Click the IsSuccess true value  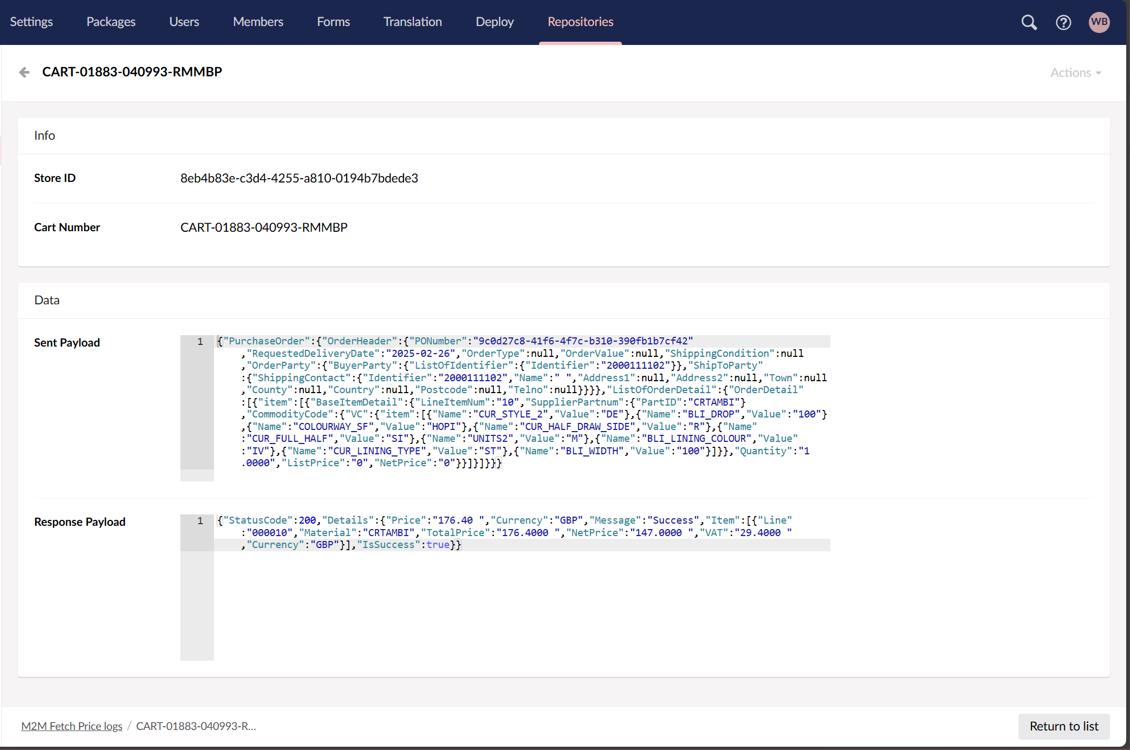click(438, 545)
